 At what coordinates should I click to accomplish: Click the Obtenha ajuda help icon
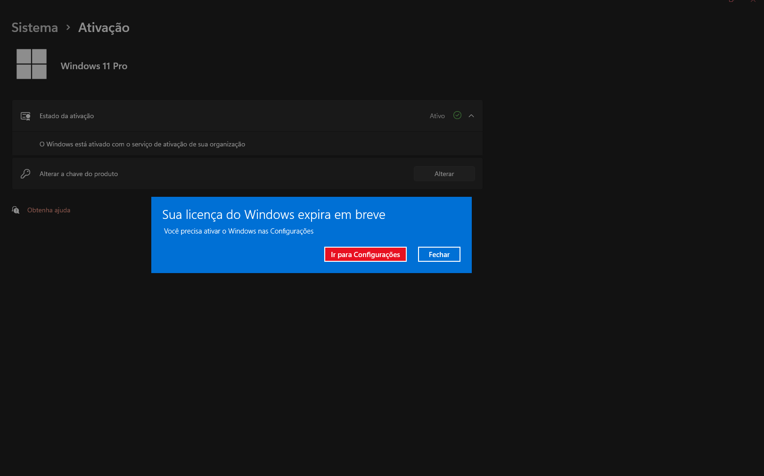point(16,210)
